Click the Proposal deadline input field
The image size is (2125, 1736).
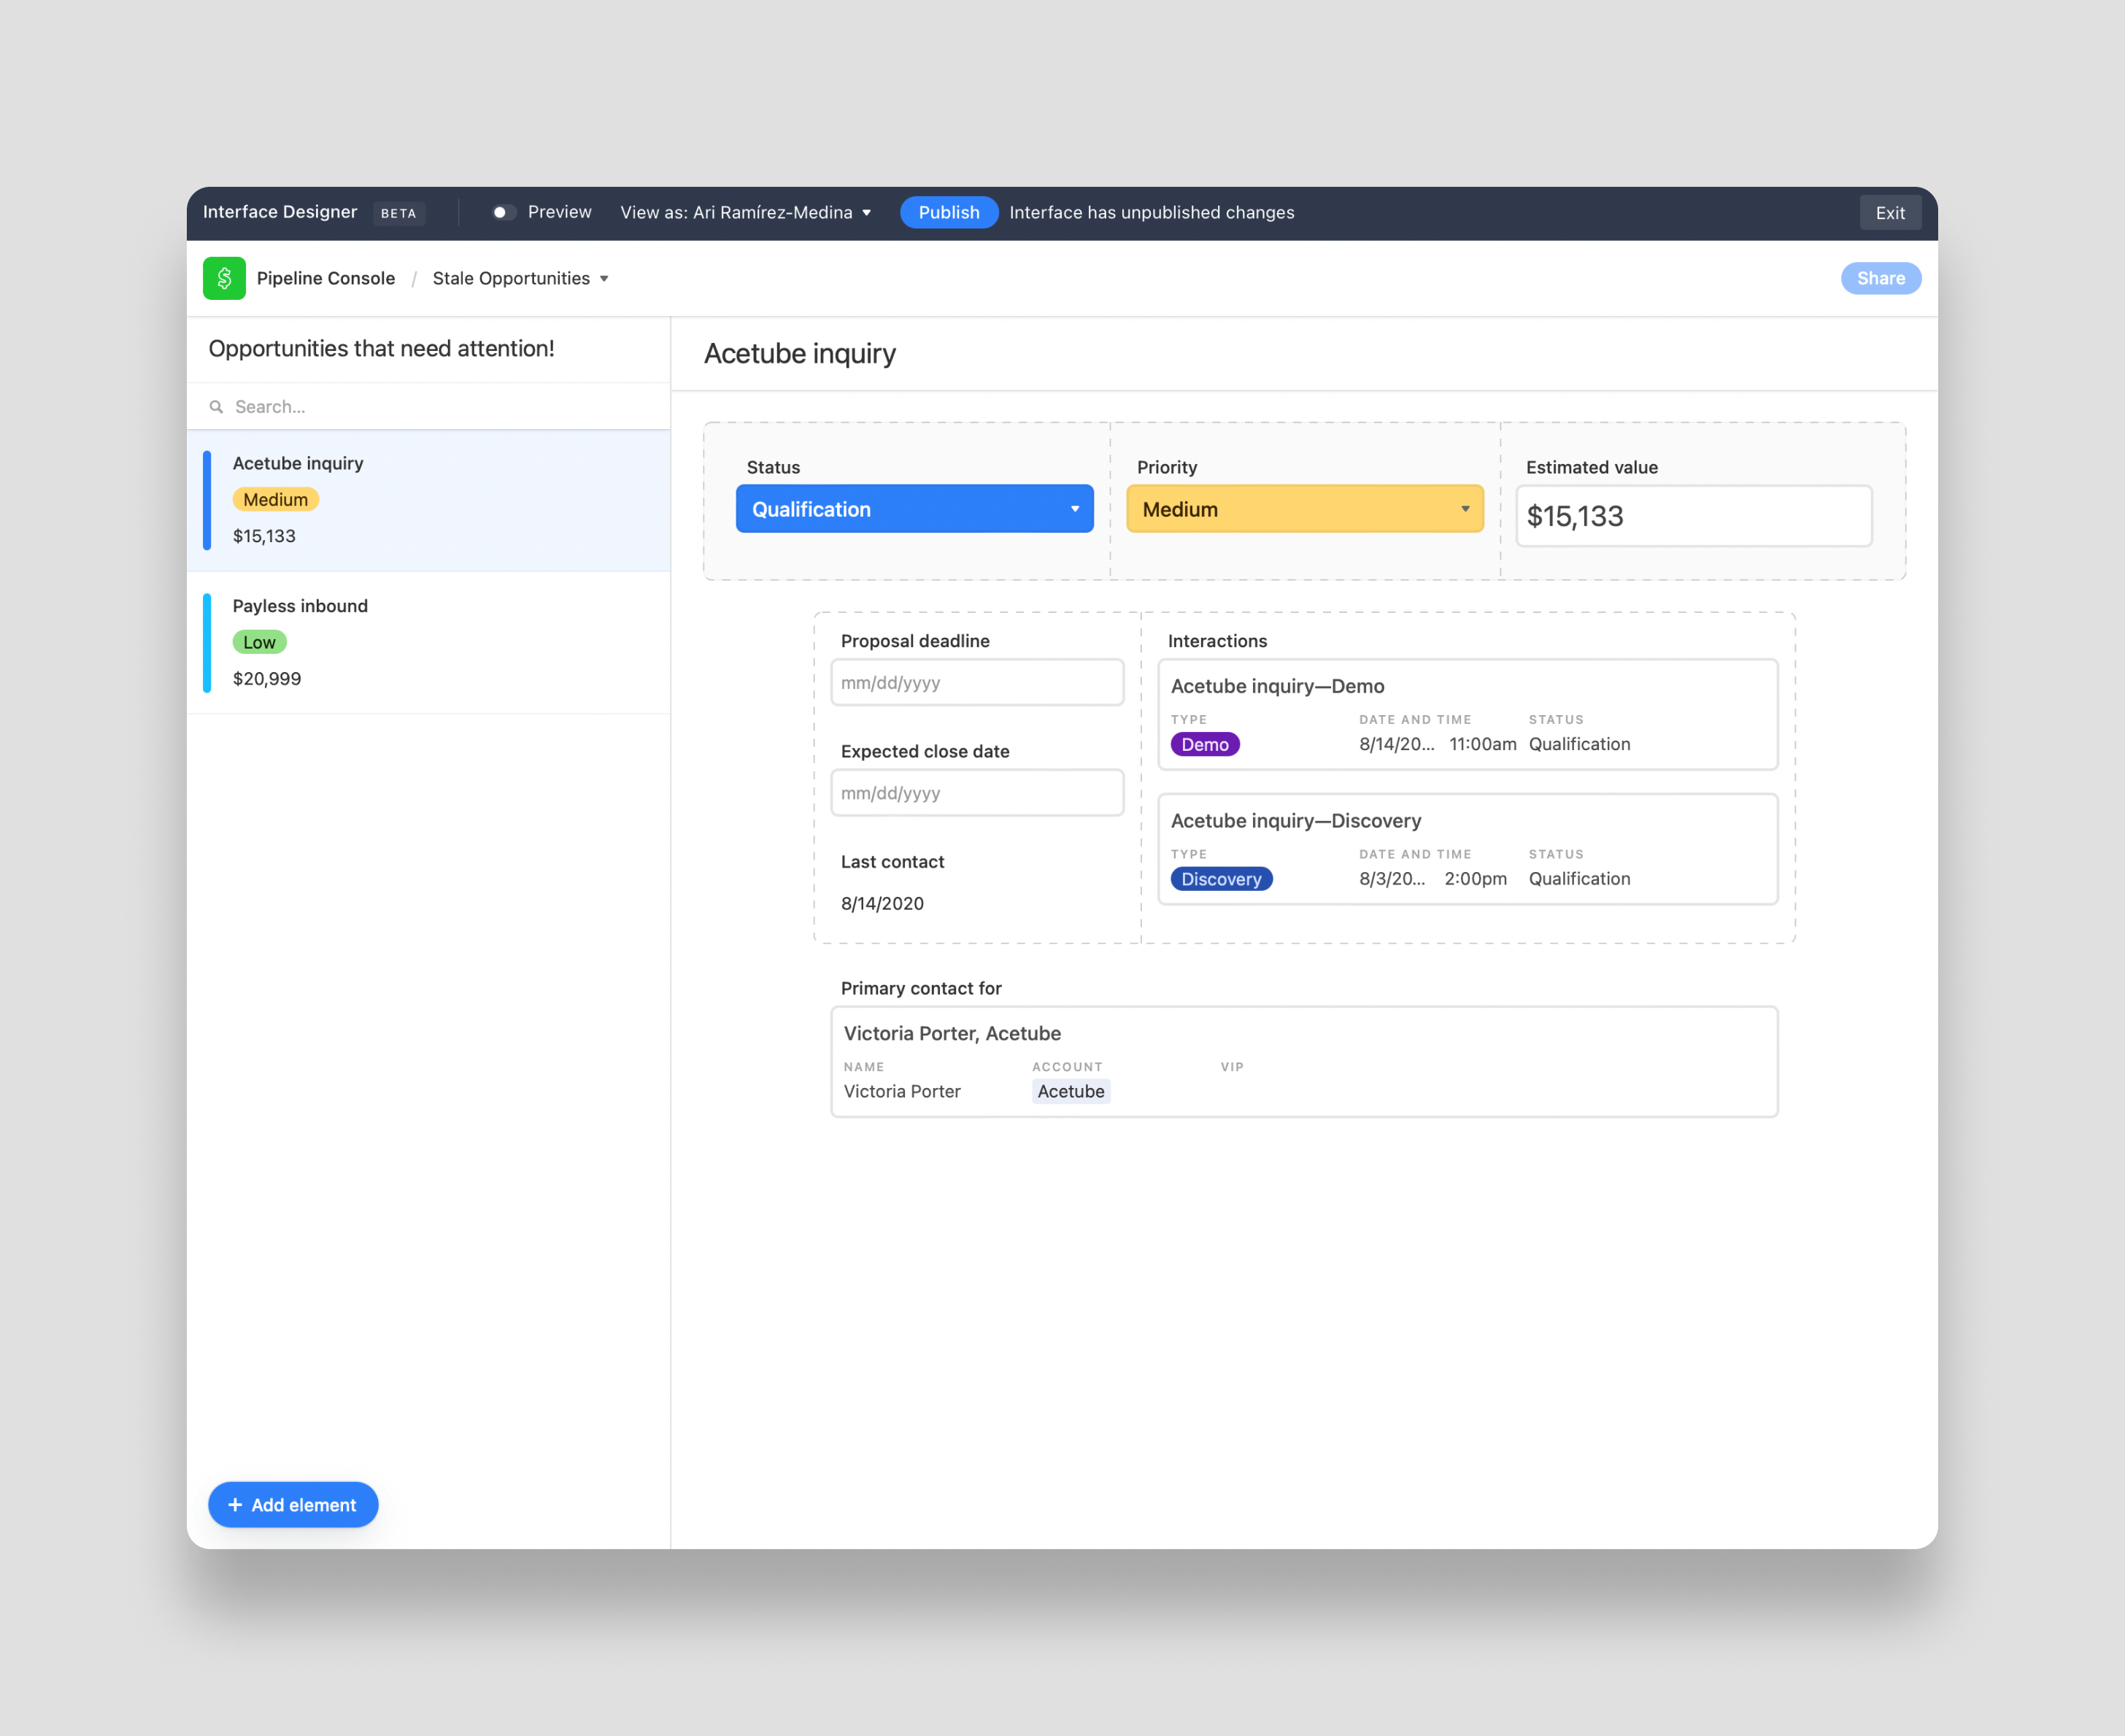point(976,683)
